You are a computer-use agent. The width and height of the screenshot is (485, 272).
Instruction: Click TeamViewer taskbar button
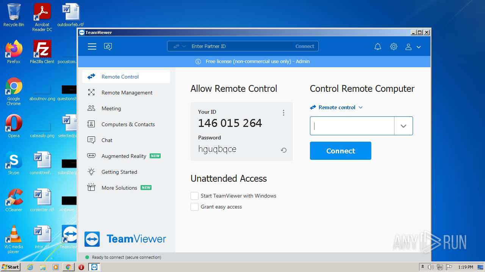pyautogui.click(x=94, y=267)
